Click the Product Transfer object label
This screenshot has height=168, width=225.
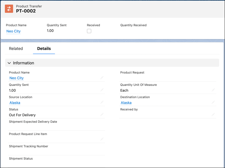[x=29, y=6]
